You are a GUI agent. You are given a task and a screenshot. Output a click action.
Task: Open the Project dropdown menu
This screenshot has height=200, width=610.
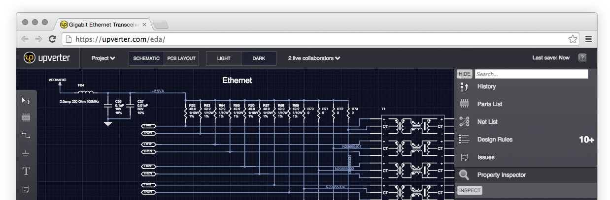[103, 58]
